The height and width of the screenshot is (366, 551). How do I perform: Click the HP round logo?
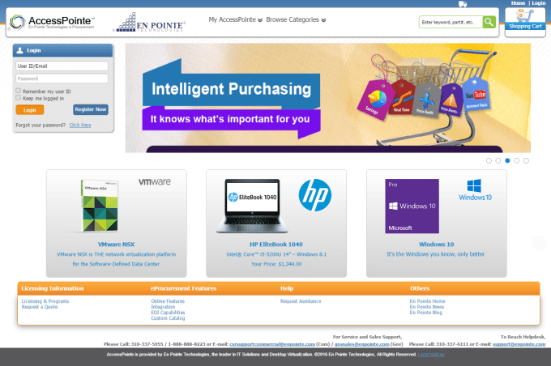click(x=315, y=195)
